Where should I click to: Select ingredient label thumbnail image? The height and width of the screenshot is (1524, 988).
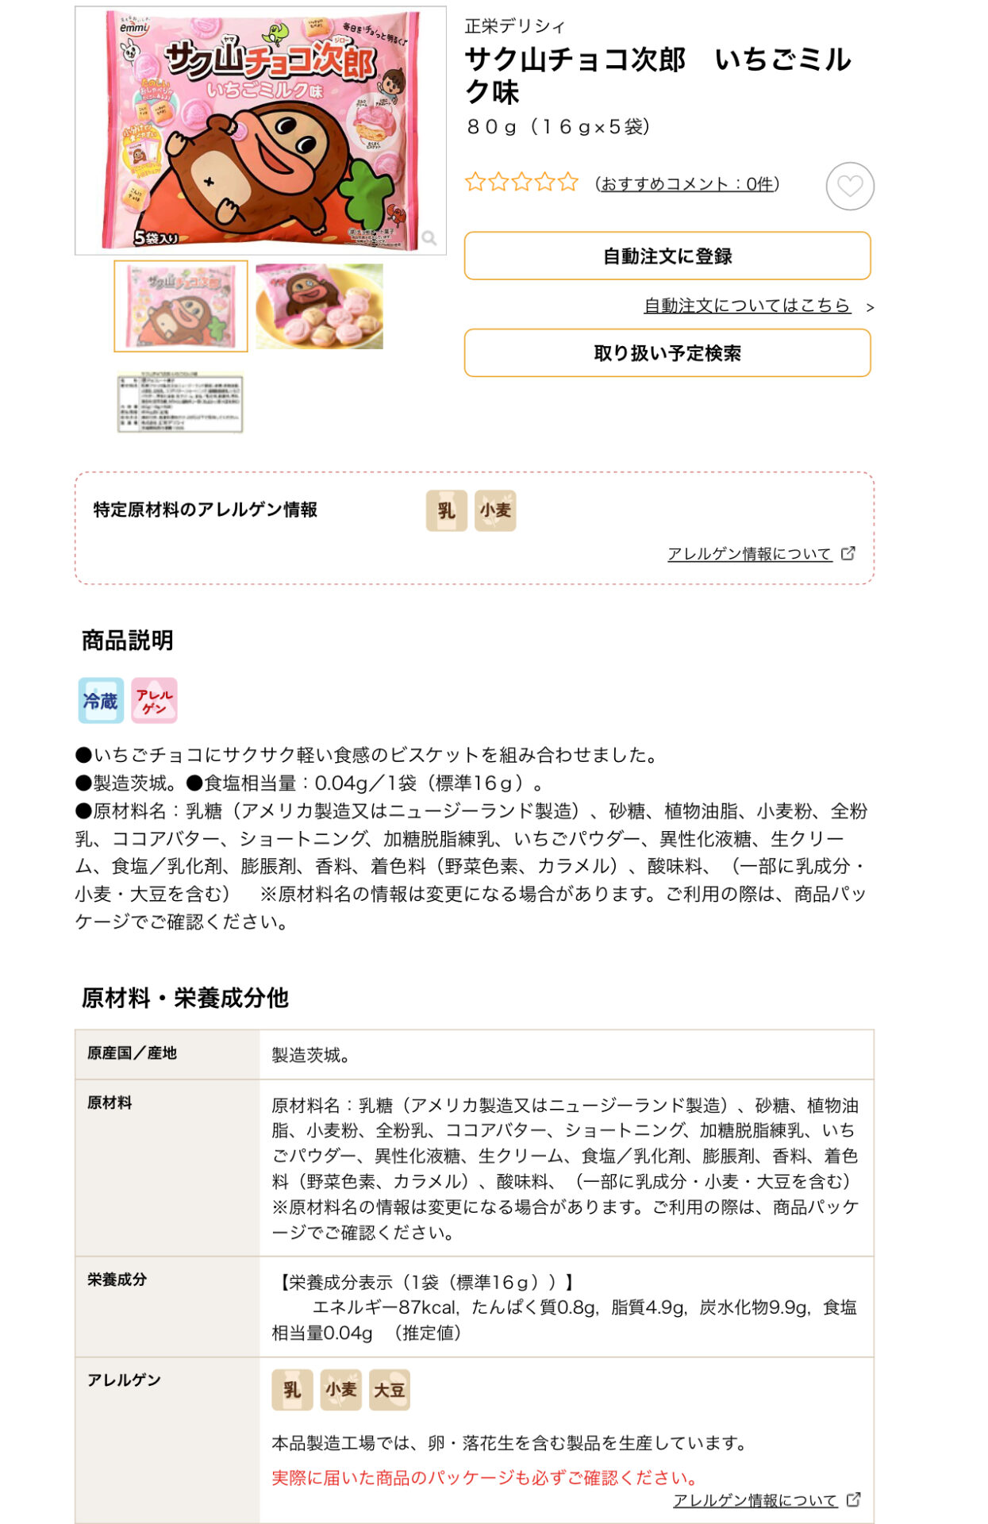point(181,402)
